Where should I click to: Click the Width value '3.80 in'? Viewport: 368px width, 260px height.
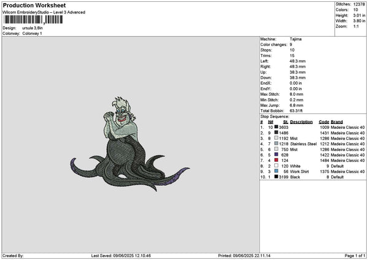coord(359,21)
